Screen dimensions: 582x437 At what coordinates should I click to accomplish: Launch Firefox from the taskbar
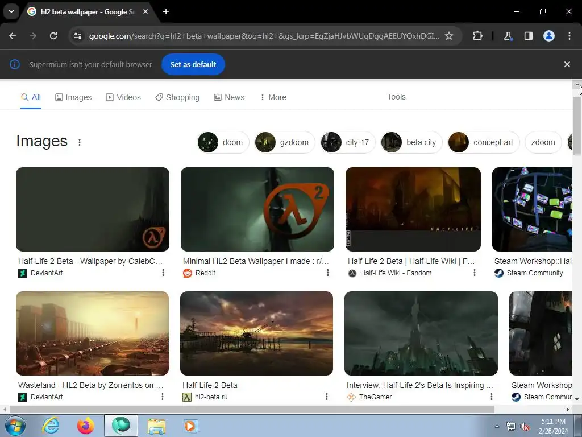coord(86,426)
